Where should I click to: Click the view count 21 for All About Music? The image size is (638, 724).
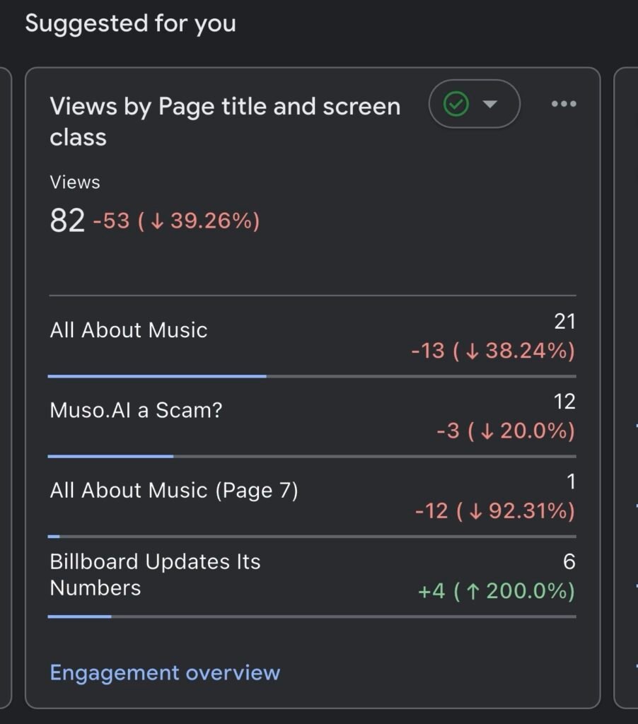tap(564, 322)
